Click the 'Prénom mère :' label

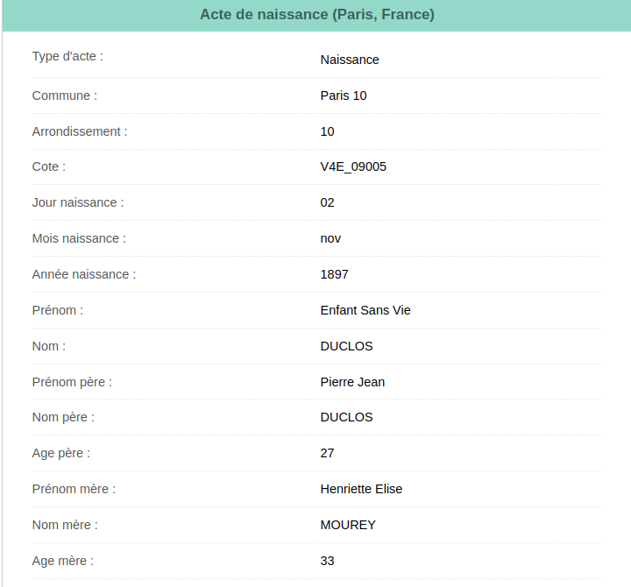click(x=74, y=489)
